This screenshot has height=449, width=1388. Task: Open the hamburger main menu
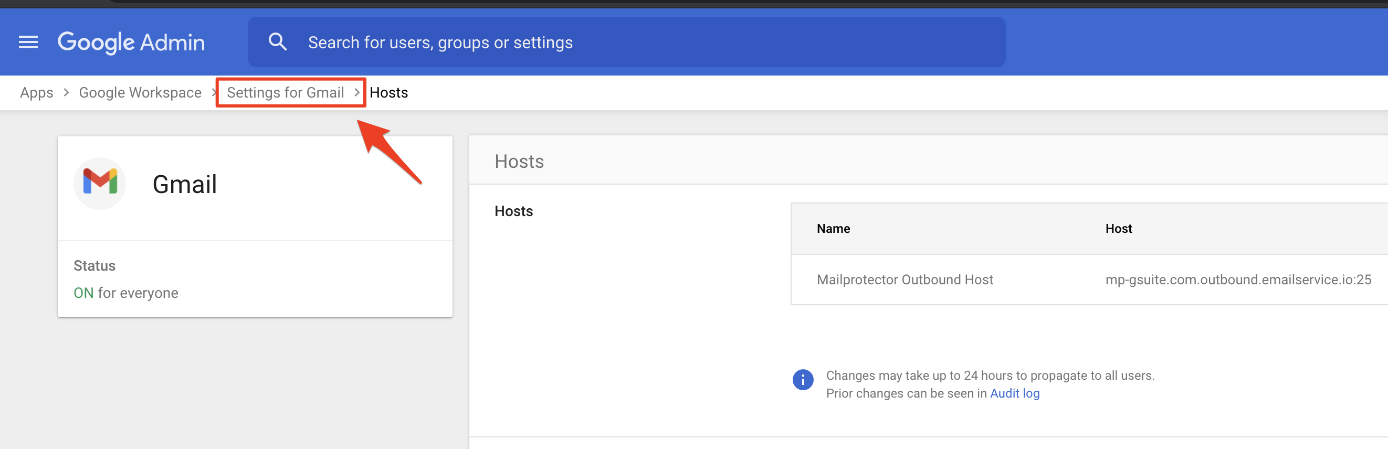point(28,42)
